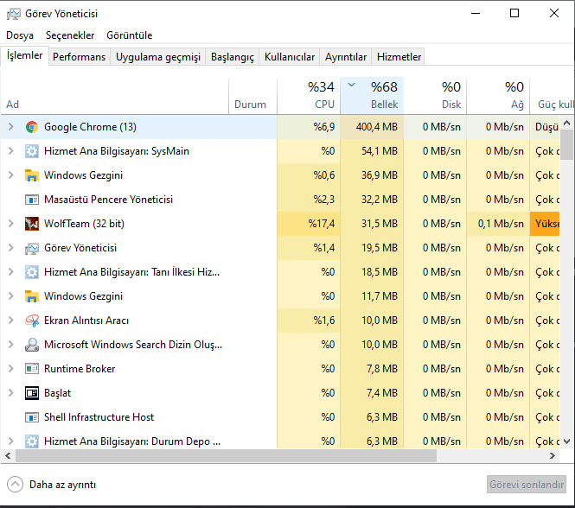Click the horizontal scrollbar right arrow
575x508 pixels.
tap(553, 455)
